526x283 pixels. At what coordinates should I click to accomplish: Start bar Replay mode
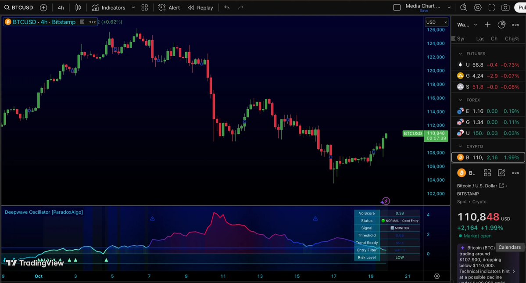click(x=200, y=7)
